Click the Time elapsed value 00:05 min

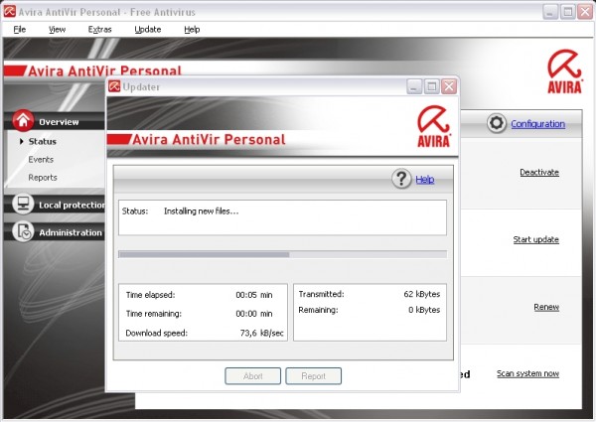tap(254, 295)
